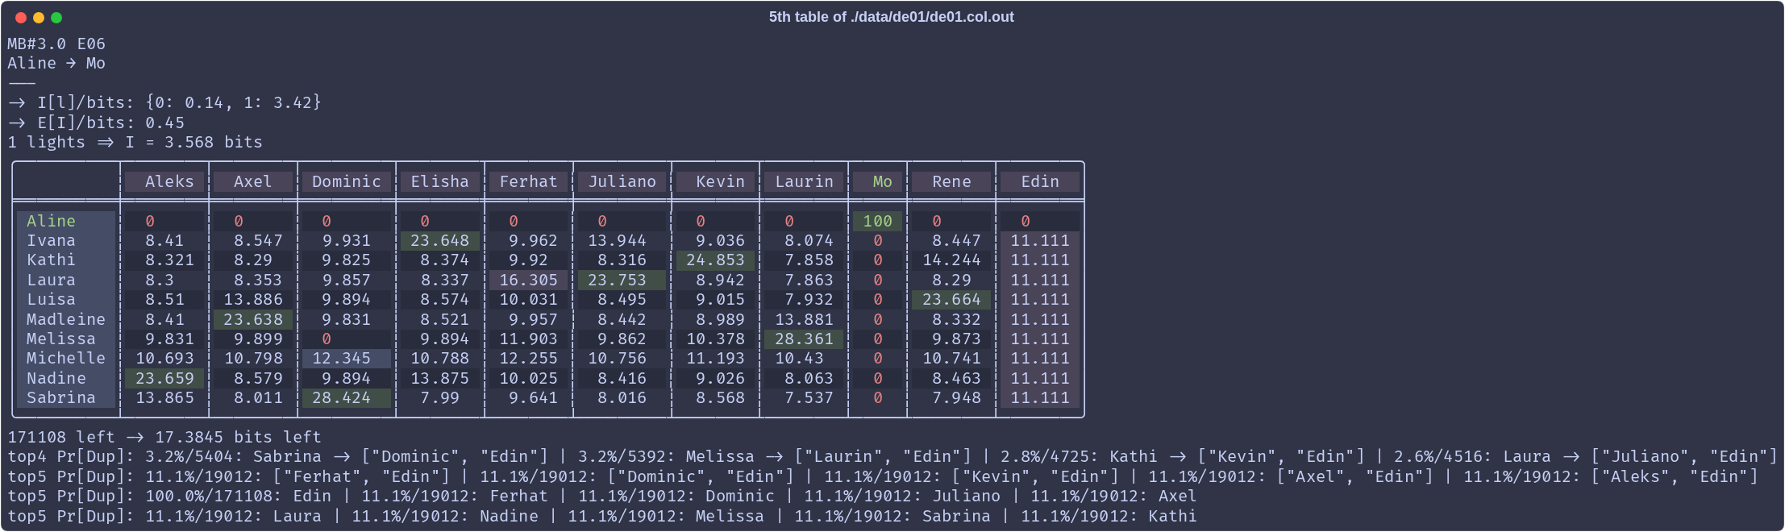Click the highlighted '23.753' cell in the Laura row
This screenshot has height=532, width=1785.
point(622,280)
